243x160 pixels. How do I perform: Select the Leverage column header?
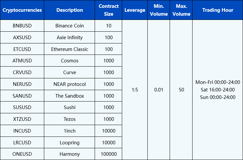pyautogui.click(x=135, y=10)
